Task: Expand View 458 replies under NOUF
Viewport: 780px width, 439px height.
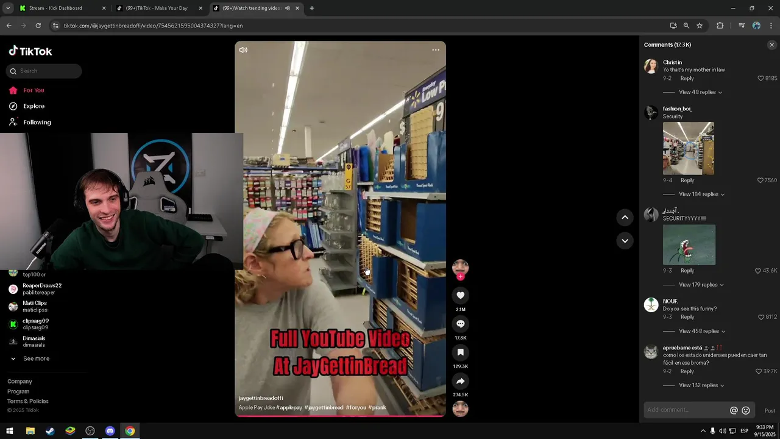Action: pyautogui.click(x=702, y=331)
